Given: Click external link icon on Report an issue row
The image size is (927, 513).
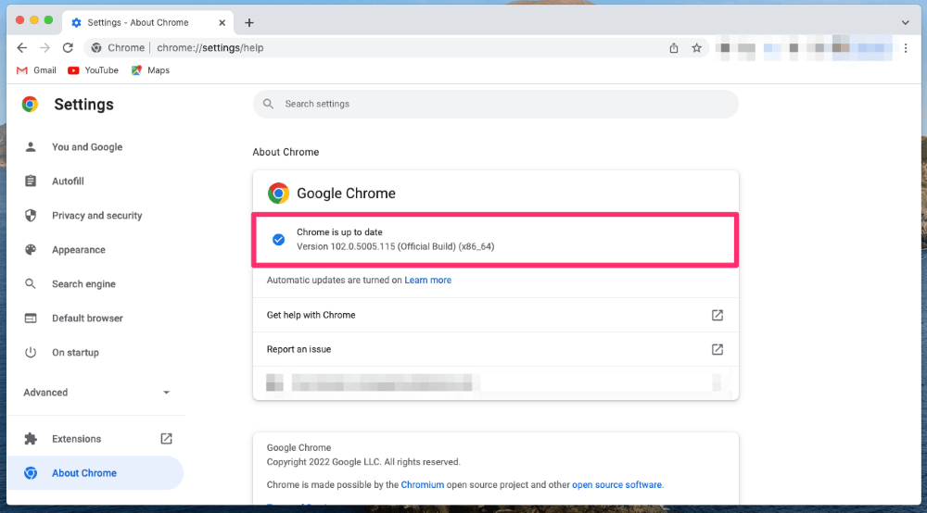Looking at the screenshot, I should [x=717, y=349].
